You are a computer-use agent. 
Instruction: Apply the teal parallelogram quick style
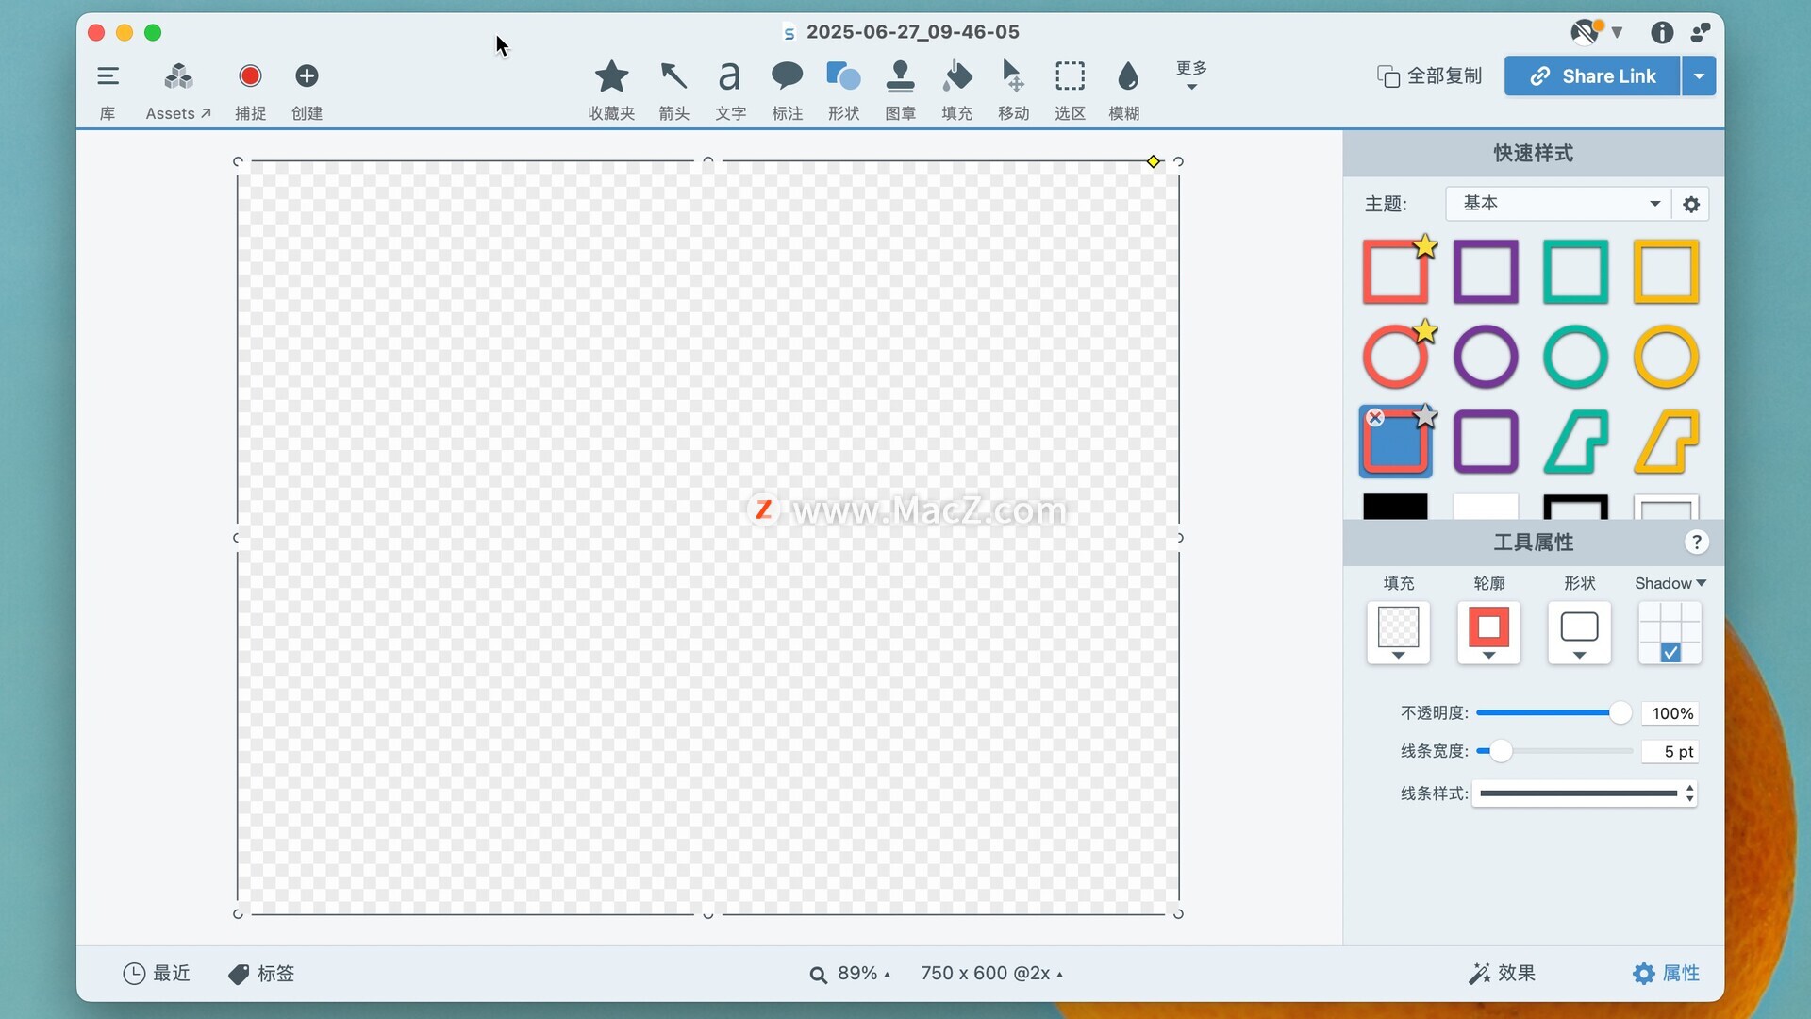1575,441
